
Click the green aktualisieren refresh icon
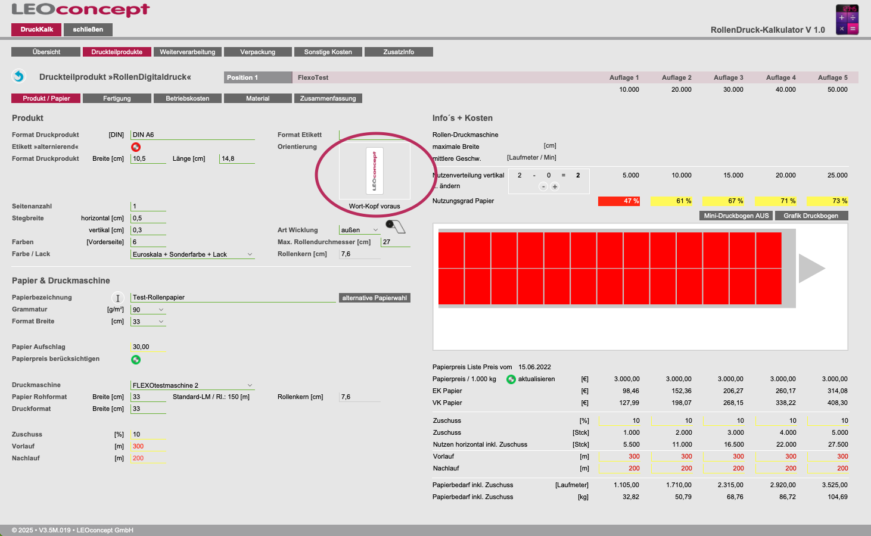coord(511,379)
